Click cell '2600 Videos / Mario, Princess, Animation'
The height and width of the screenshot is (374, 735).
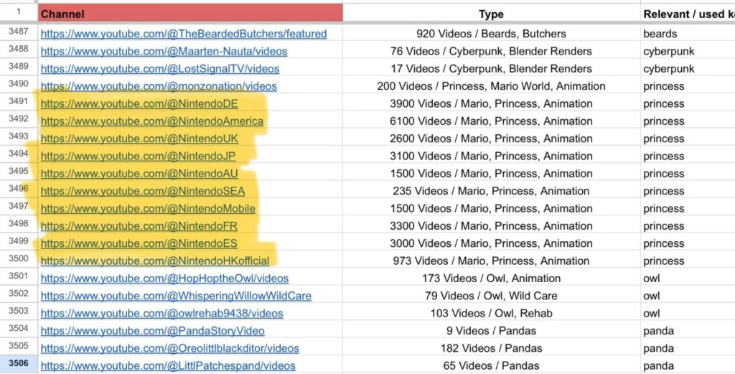tap(491, 139)
